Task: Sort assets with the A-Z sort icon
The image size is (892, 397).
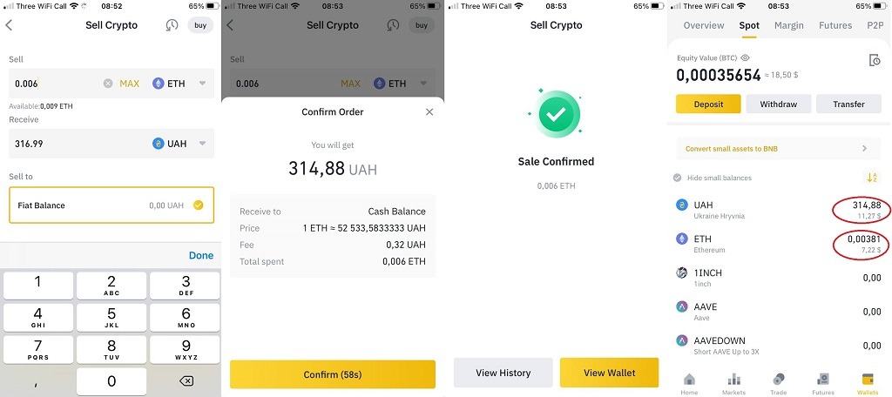Action: (871, 178)
